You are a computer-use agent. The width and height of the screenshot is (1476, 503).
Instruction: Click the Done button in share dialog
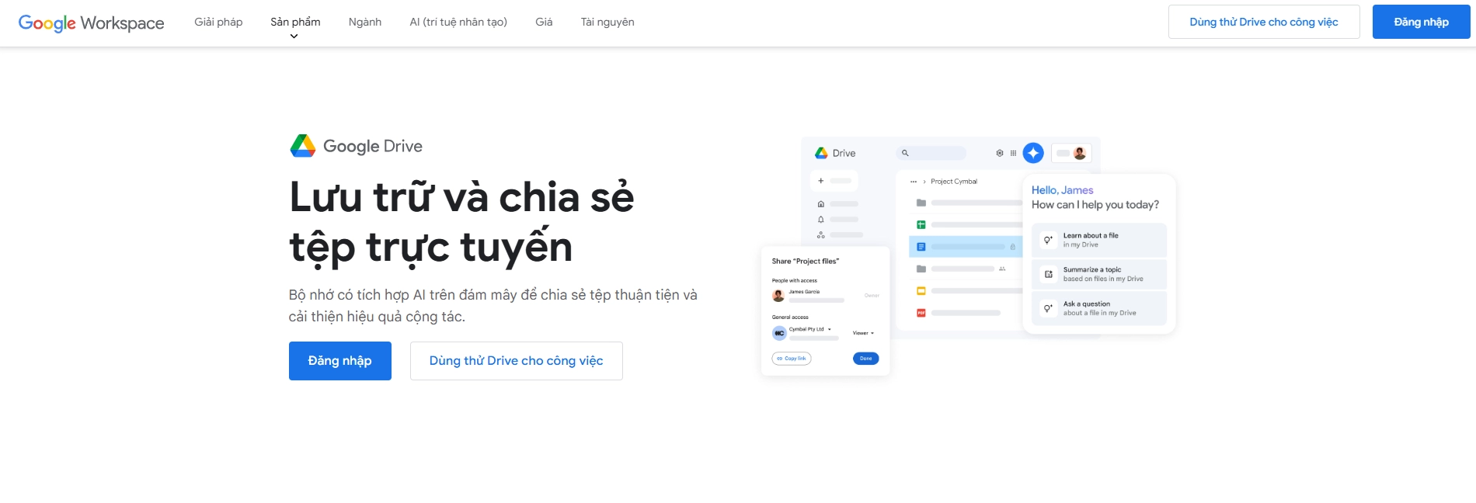[x=866, y=359]
